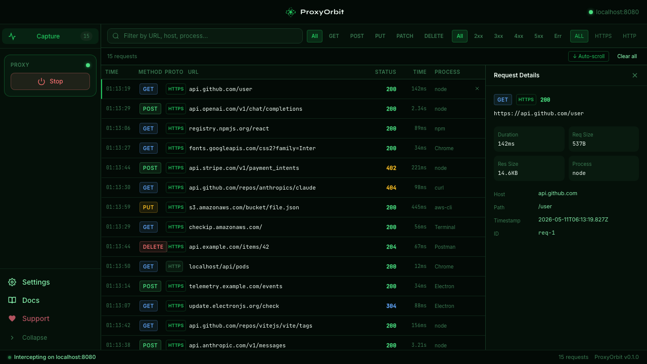Screen dimensions: 647x364
Task: Filter by Err status
Action: (x=558, y=36)
